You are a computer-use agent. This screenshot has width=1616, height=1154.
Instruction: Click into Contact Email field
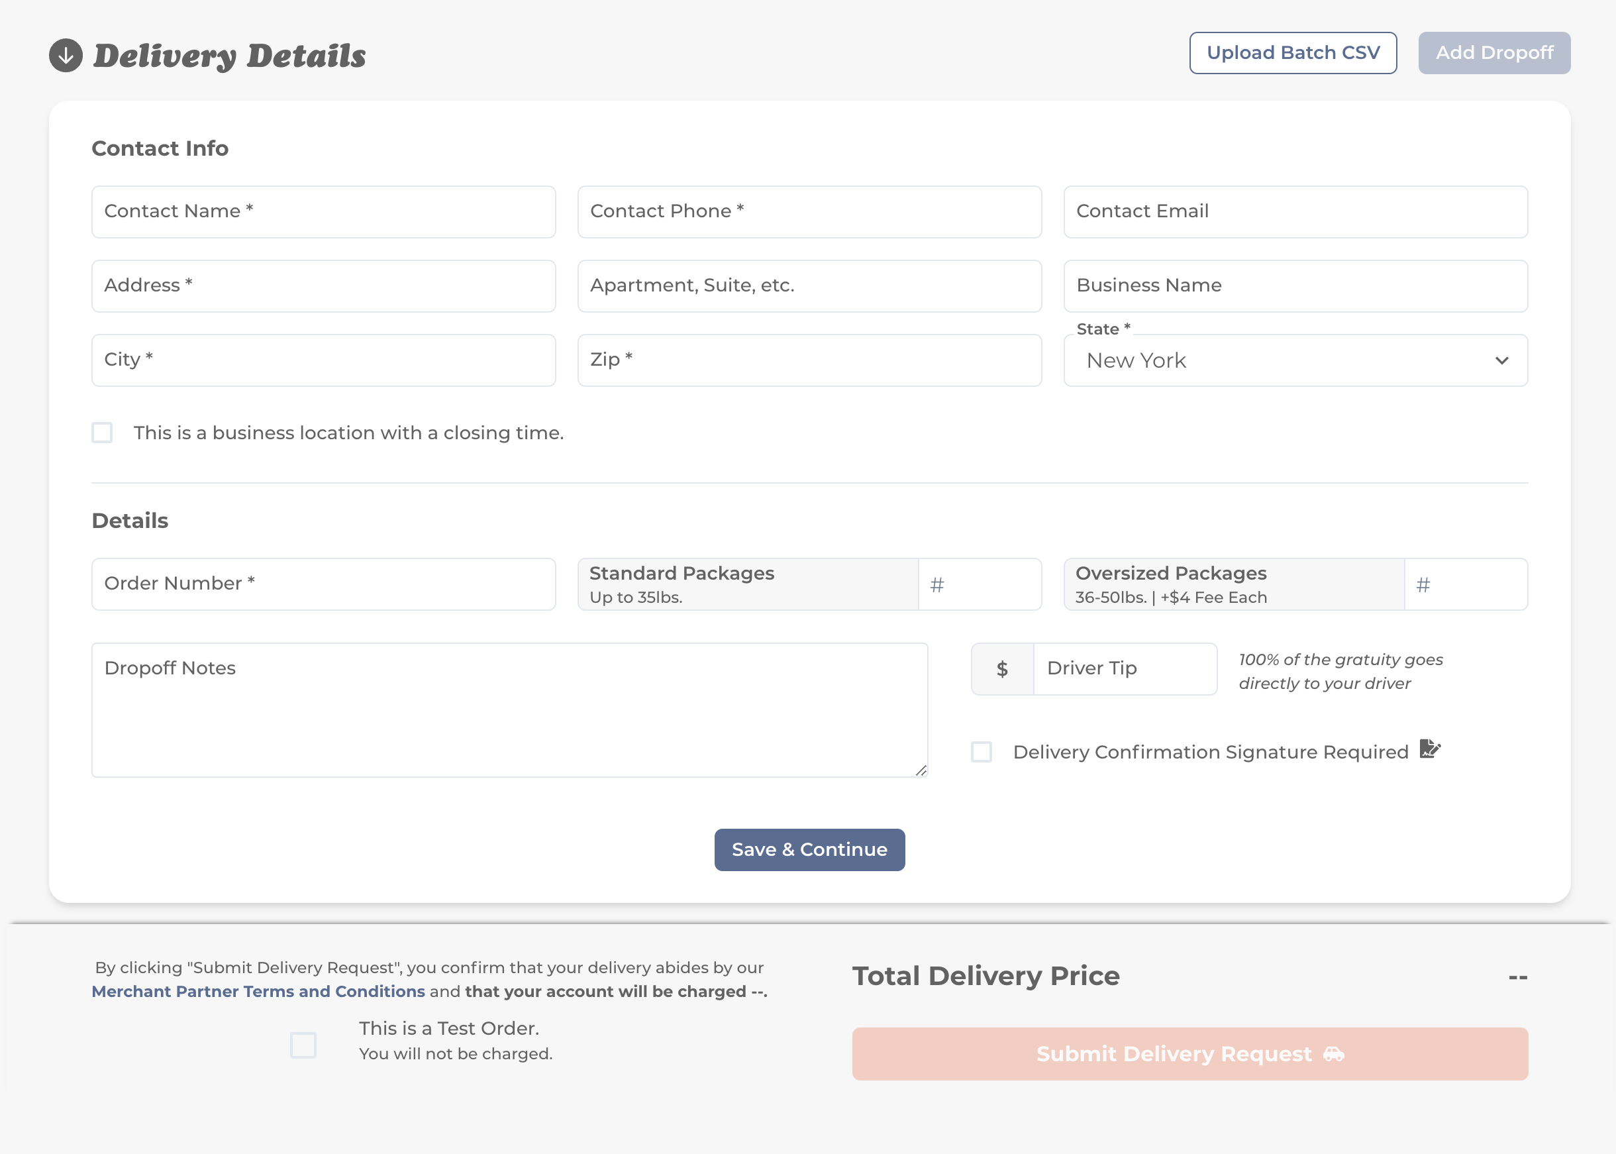point(1295,212)
